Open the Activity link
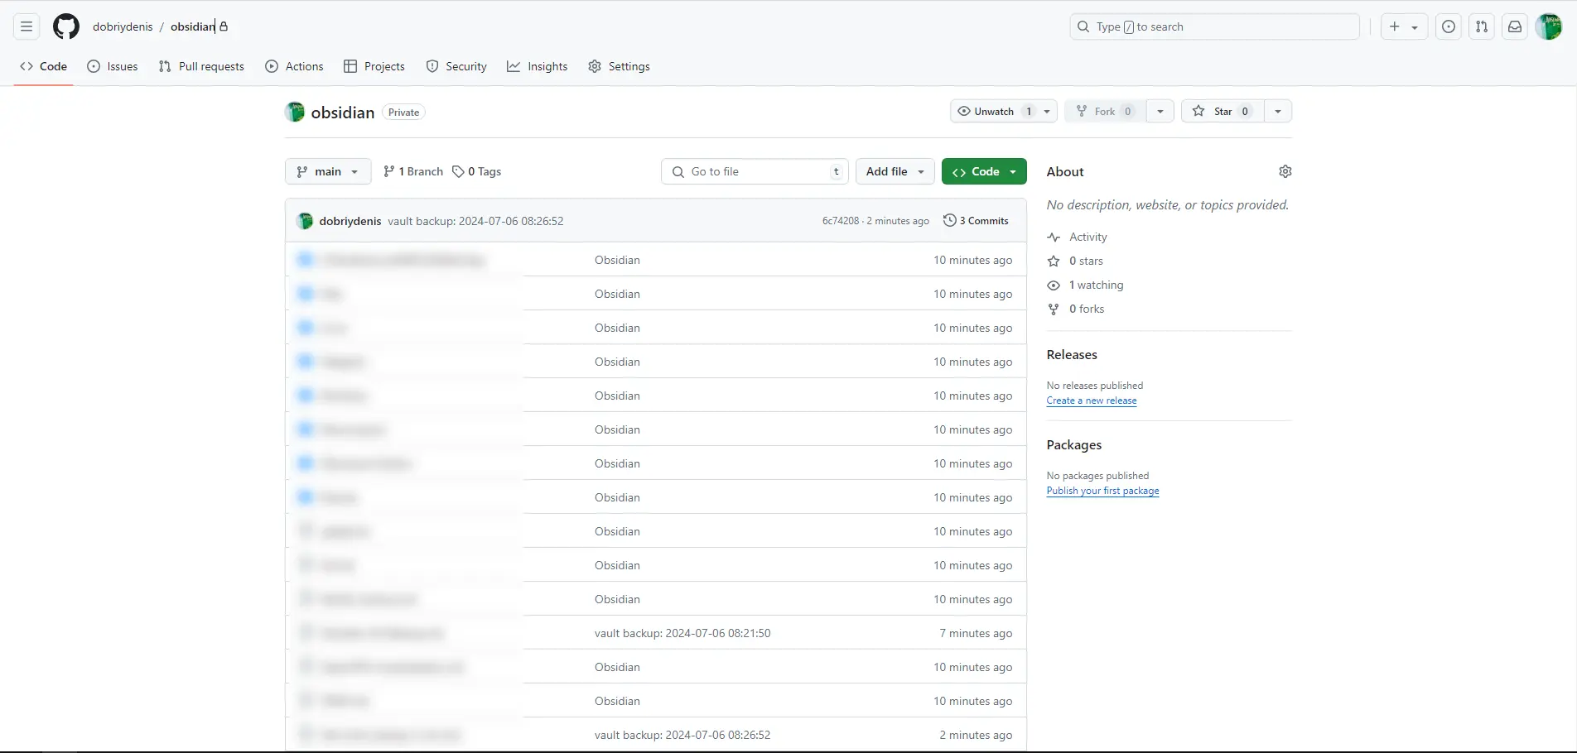This screenshot has width=1577, height=753. coord(1088,237)
